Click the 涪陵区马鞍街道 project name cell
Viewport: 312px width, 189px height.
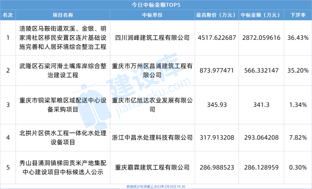coord(63,38)
